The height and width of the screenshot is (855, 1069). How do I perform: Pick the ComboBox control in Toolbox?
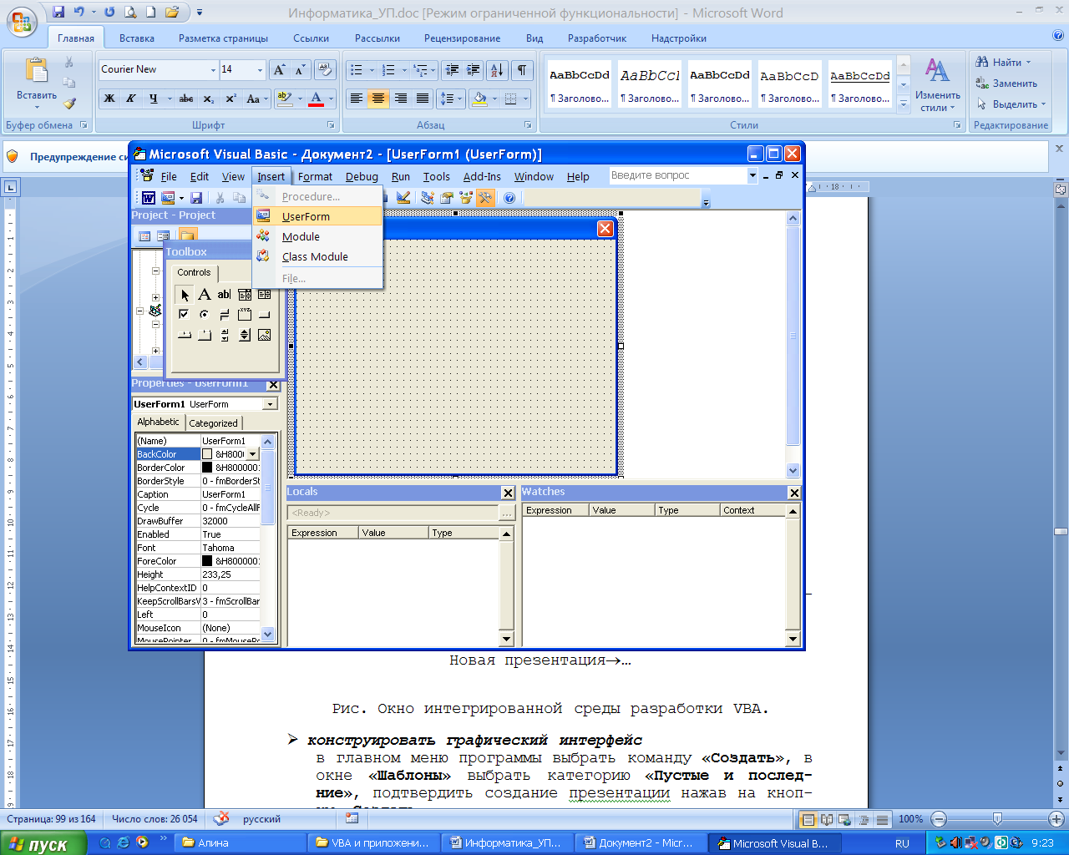pyautogui.click(x=245, y=295)
